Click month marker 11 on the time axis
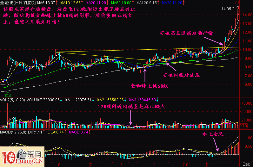This screenshot has width=253, height=167. click(x=208, y=164)
